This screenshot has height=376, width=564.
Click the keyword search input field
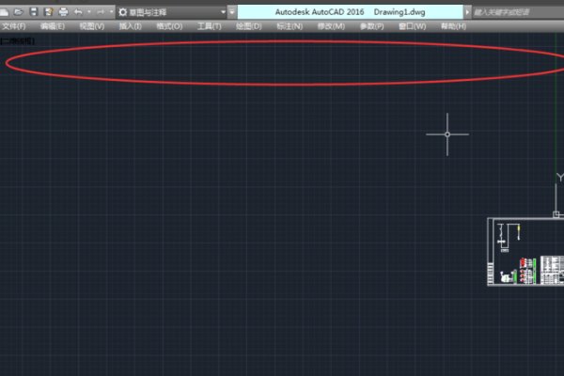517,12
